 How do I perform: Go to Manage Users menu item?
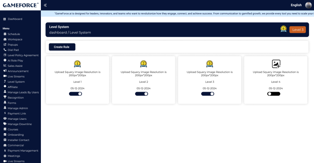(17, 119)
